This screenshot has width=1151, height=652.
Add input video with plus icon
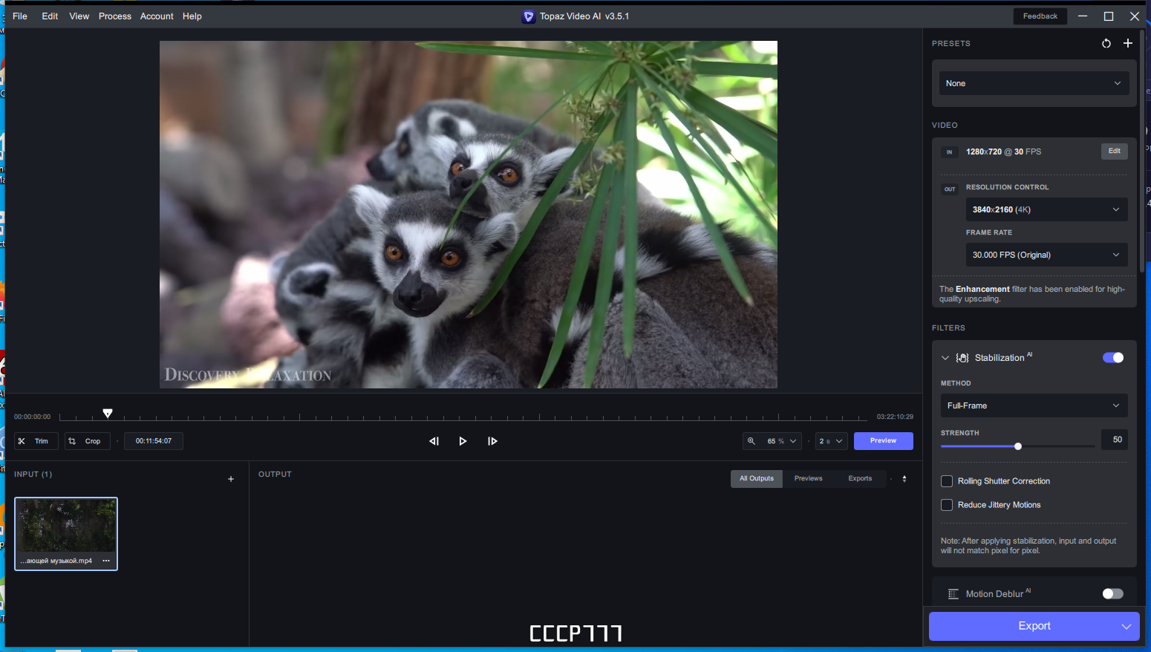click(x=231, y=479)
